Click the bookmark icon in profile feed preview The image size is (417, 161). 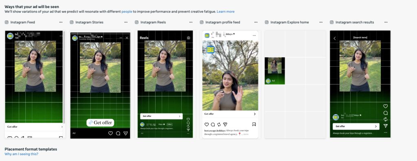click(254, 124)
